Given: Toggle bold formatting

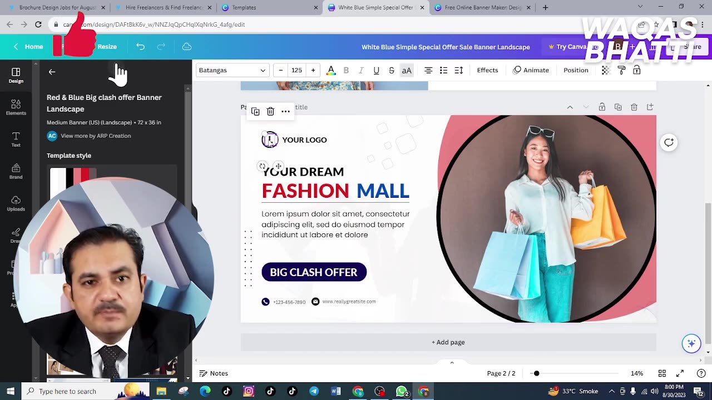Looking at the screenshot, I should coord(346,70).
